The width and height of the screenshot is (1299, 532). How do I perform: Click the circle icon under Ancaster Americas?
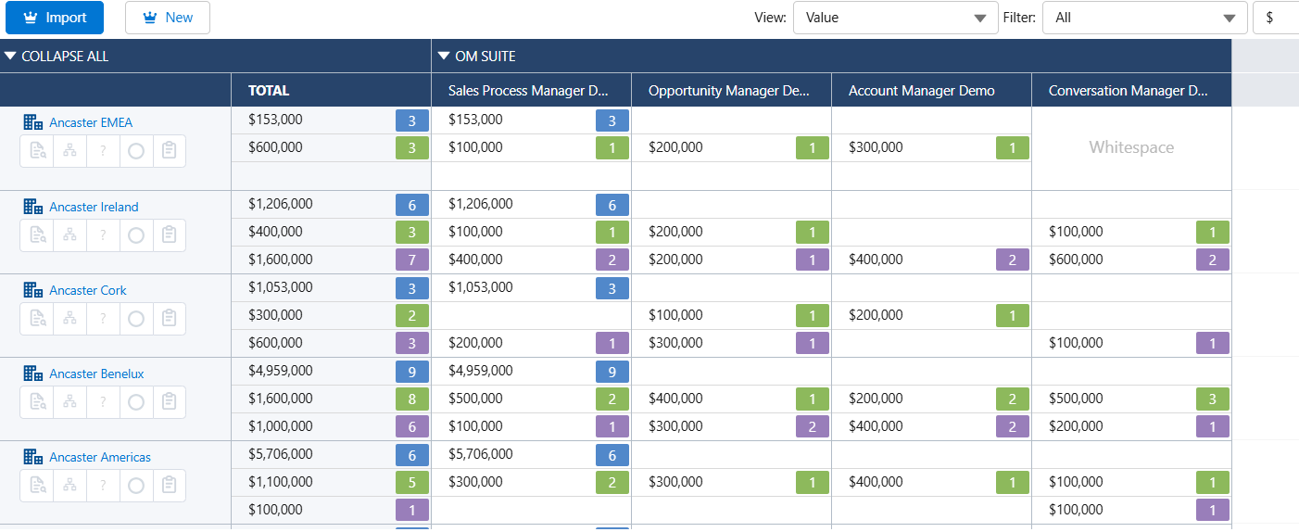pos(136,486)
